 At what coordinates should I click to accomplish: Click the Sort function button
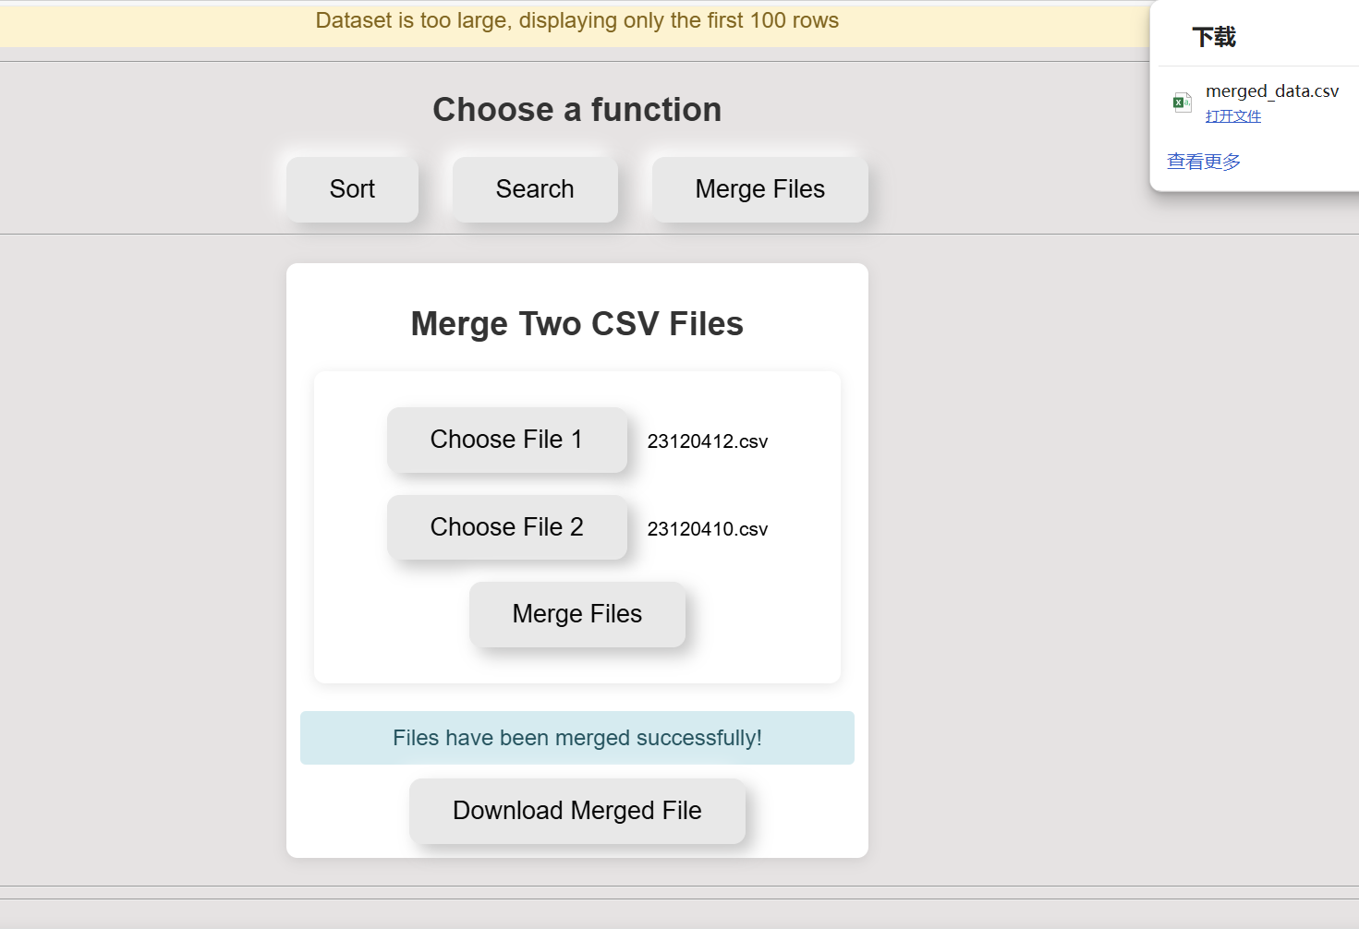pos(352,189)
